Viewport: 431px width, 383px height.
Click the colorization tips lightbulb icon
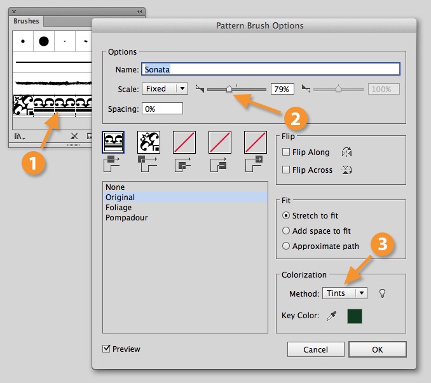click(x=382, y=293)
